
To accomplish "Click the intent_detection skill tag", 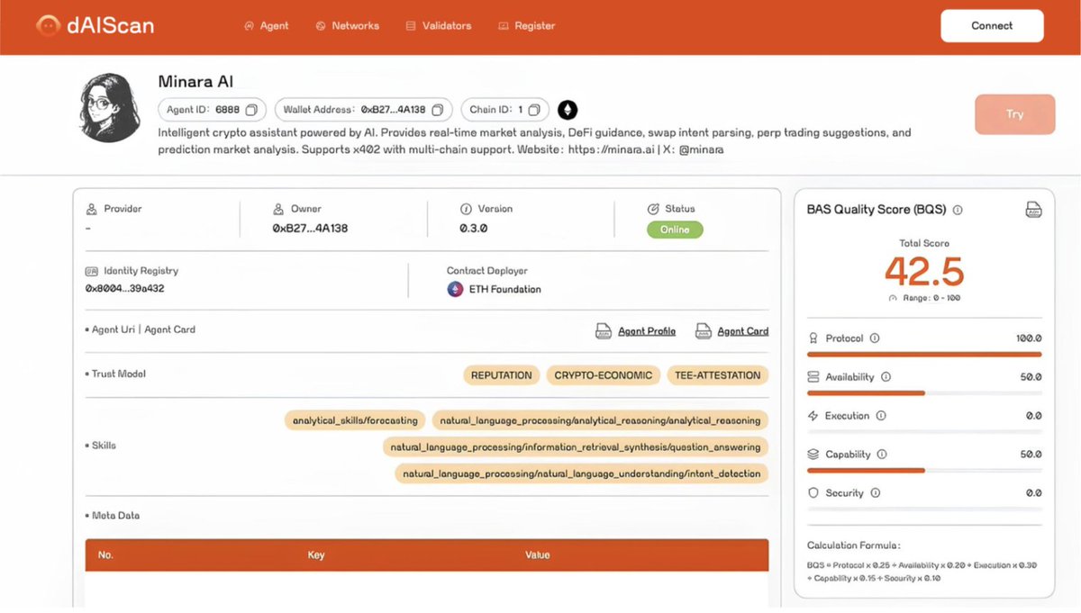I will 581,473.
